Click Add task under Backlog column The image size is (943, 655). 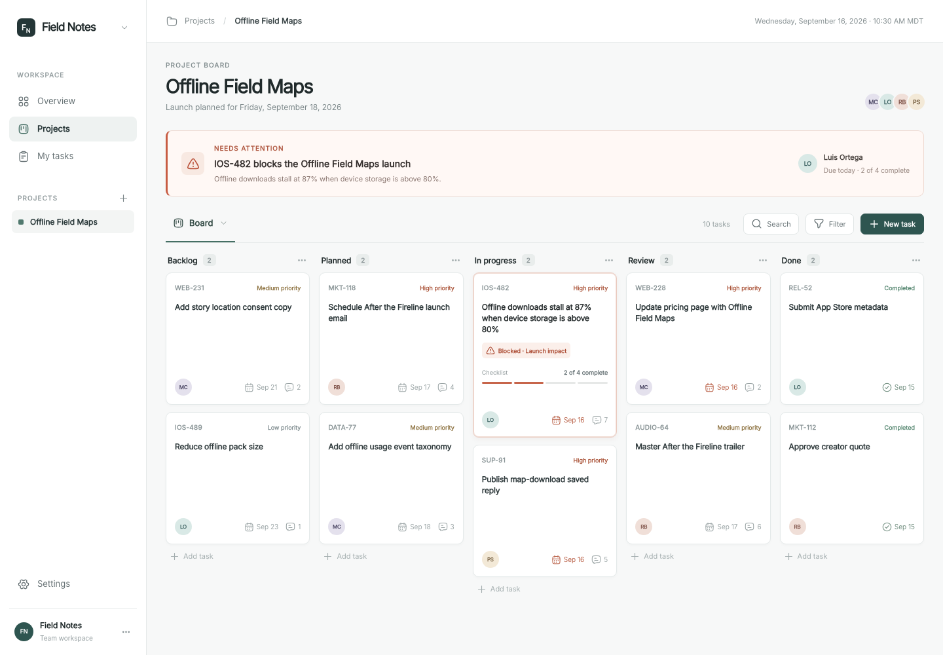point(192,557)
